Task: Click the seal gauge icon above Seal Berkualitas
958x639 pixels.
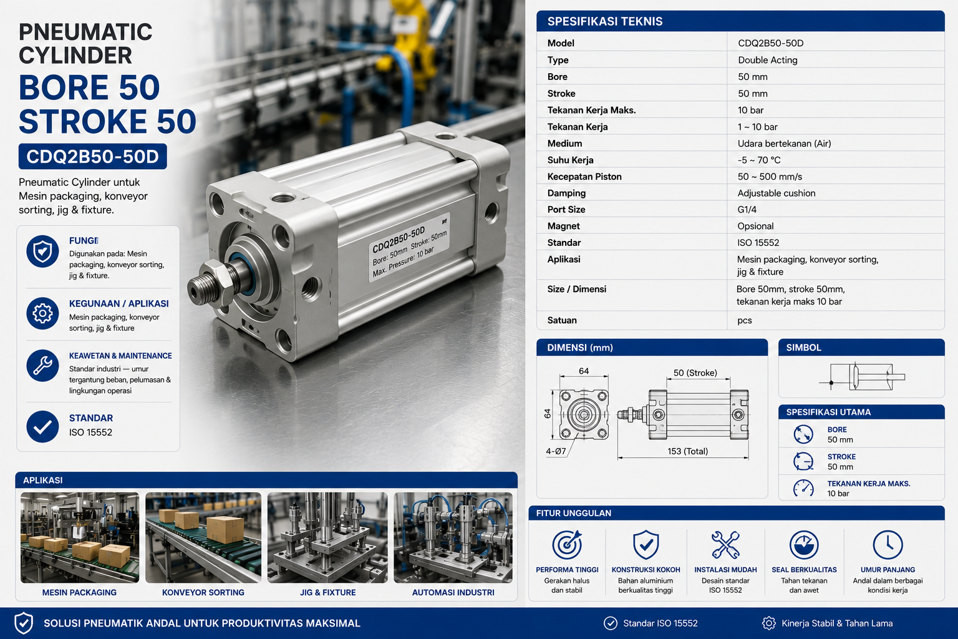Action: (x=804, y=545)
